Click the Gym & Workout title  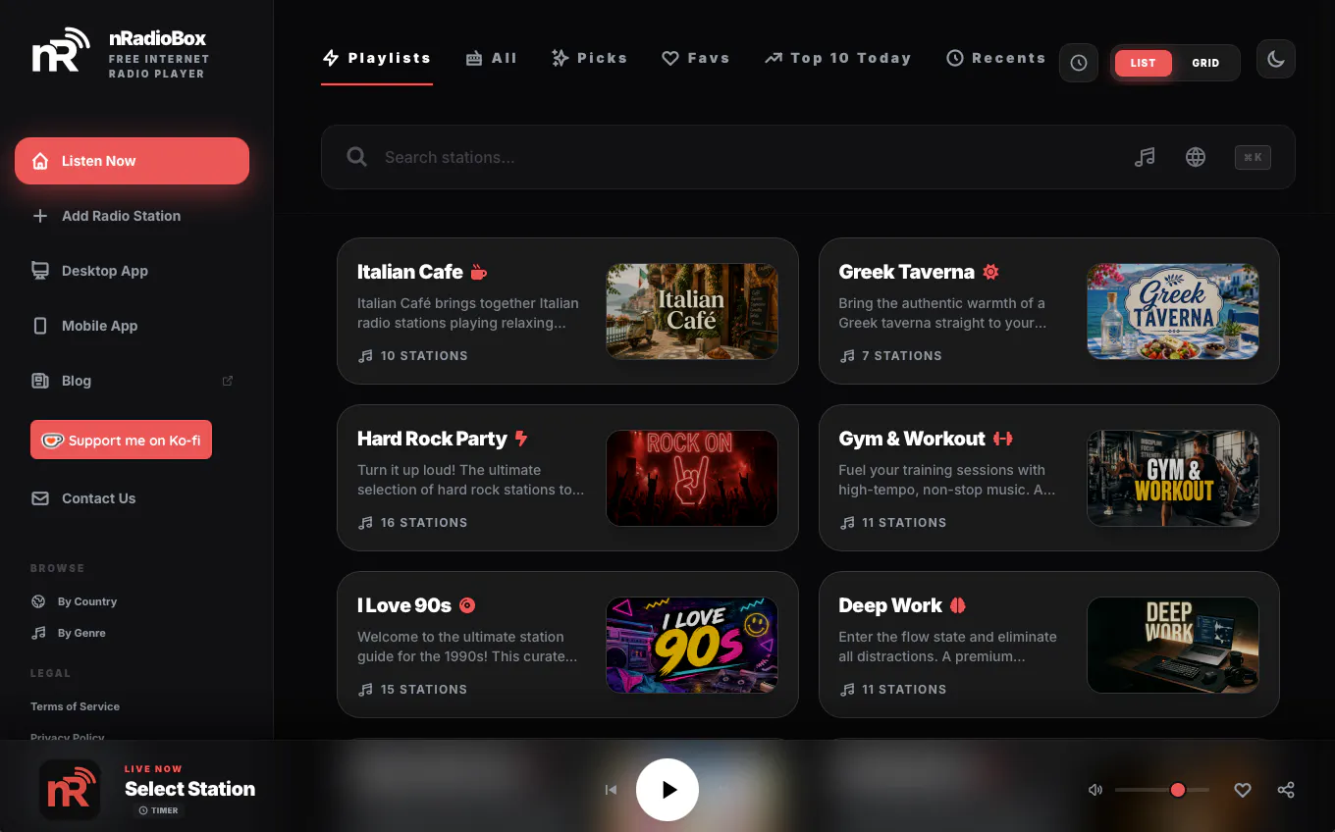tap(912, 439)
